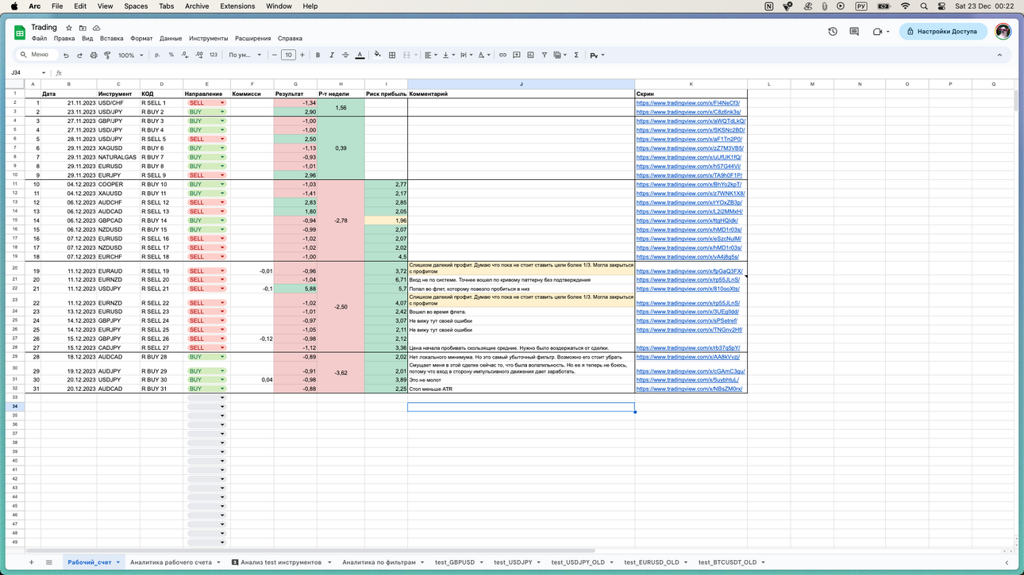Open comments panel icon in header

coord(854,32)
